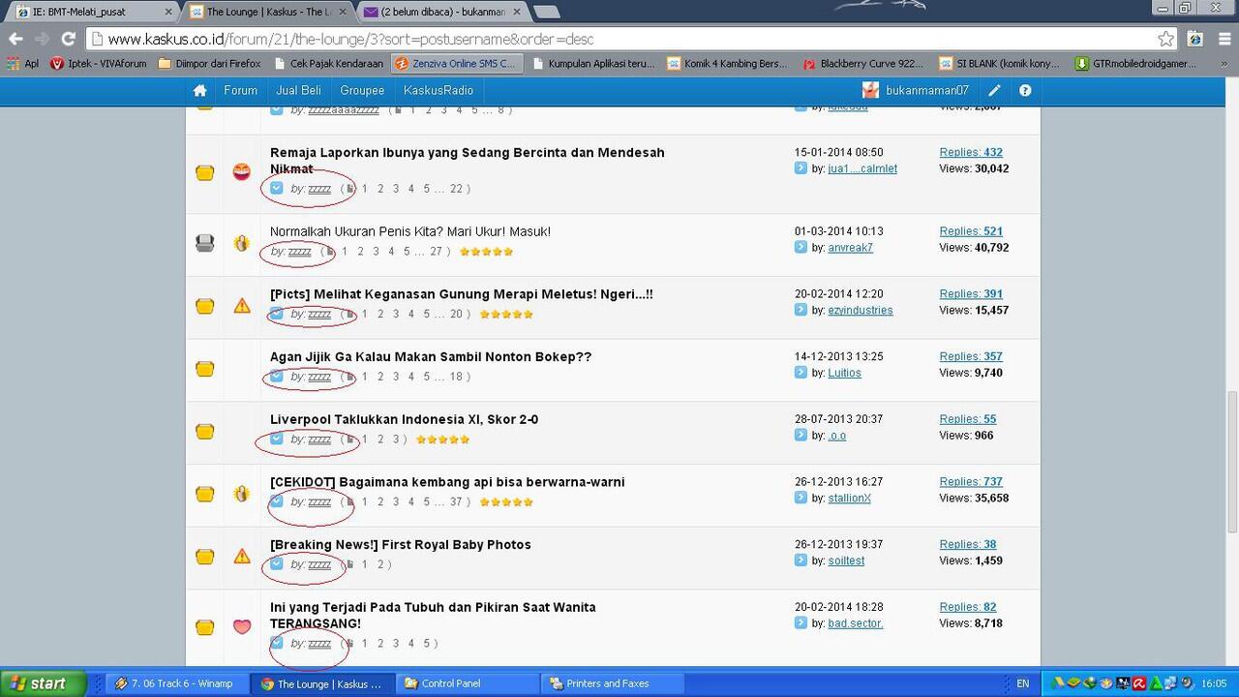Open Control Panel from the taskbar

coord(450,683)
